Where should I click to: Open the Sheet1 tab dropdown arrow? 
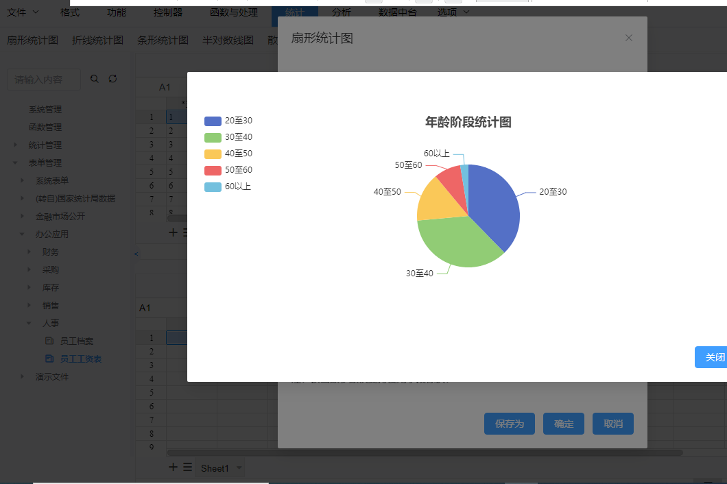tap(239, 468)
